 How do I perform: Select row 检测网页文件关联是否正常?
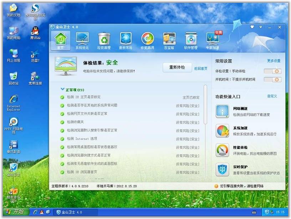point(129,114)
